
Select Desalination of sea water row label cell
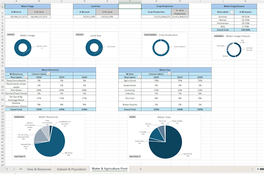[16, 85]
